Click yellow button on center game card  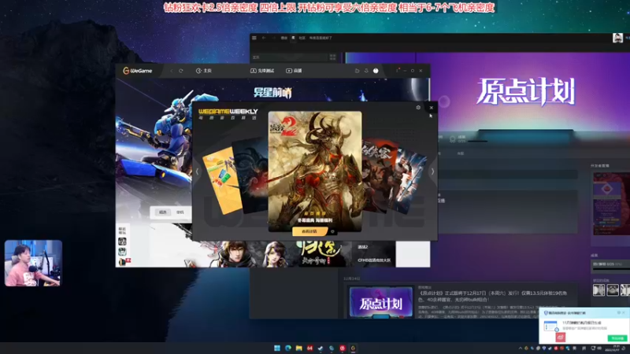coord(309,231)
